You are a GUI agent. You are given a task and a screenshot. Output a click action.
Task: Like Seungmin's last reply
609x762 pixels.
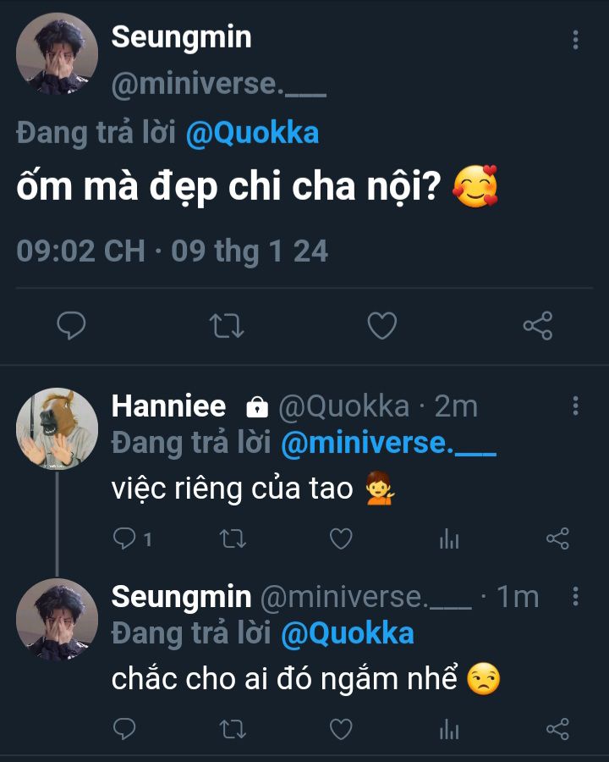point(341,728)
